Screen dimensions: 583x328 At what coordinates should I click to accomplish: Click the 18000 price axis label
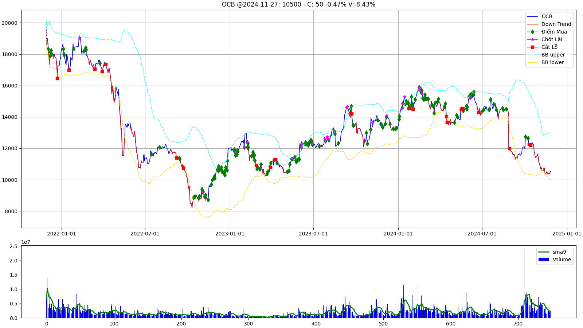click(9, 54)
